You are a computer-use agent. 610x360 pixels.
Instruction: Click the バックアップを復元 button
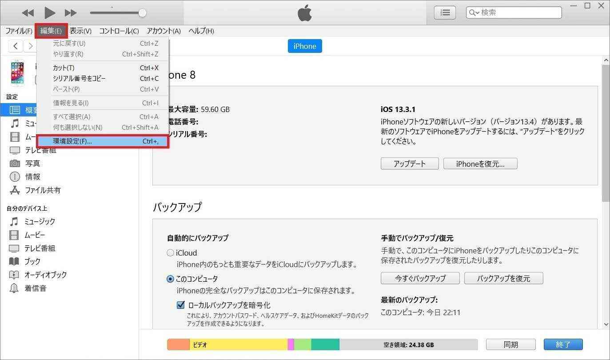click(x=503, y=278)
